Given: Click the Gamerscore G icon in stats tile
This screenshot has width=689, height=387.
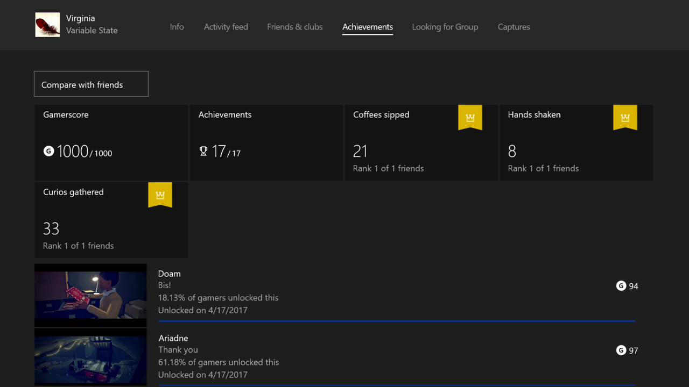Looking at the screenshot, I should coord(48,152).
